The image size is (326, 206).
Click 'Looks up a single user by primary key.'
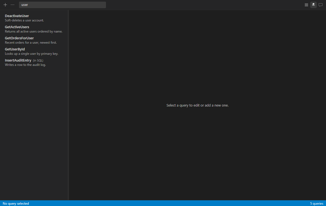point(32,54)
